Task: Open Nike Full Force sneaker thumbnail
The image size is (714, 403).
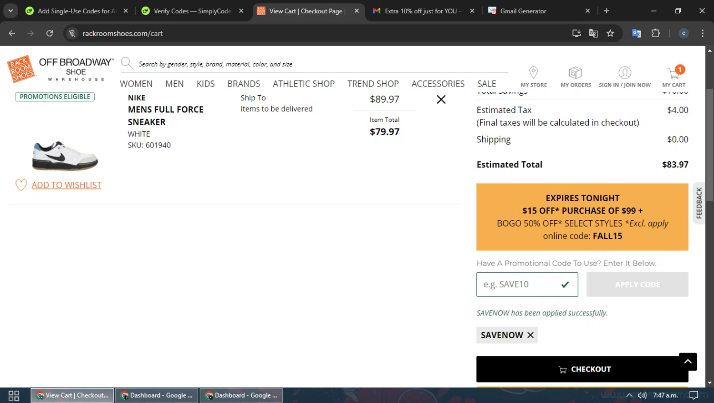Action: (x=65, y=156)
